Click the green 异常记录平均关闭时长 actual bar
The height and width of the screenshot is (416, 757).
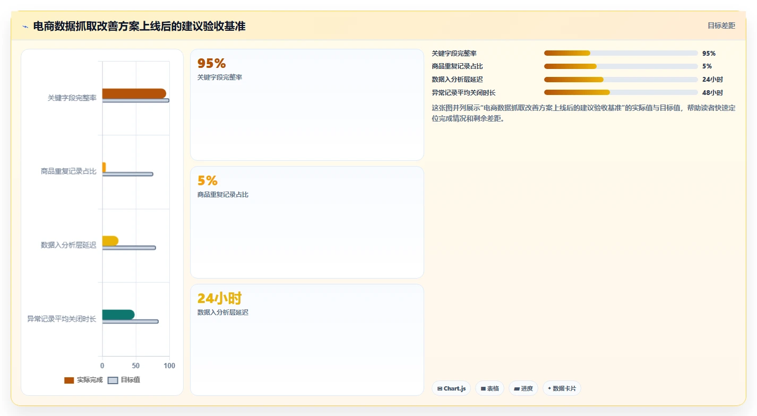[118, 315]
